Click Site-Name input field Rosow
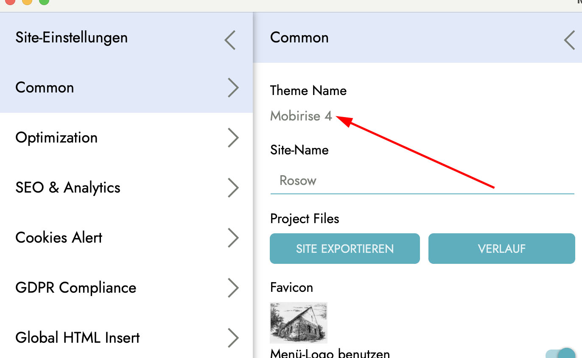Image resolution: width=582 pixels, height=358 pixels. click(422, 181)
